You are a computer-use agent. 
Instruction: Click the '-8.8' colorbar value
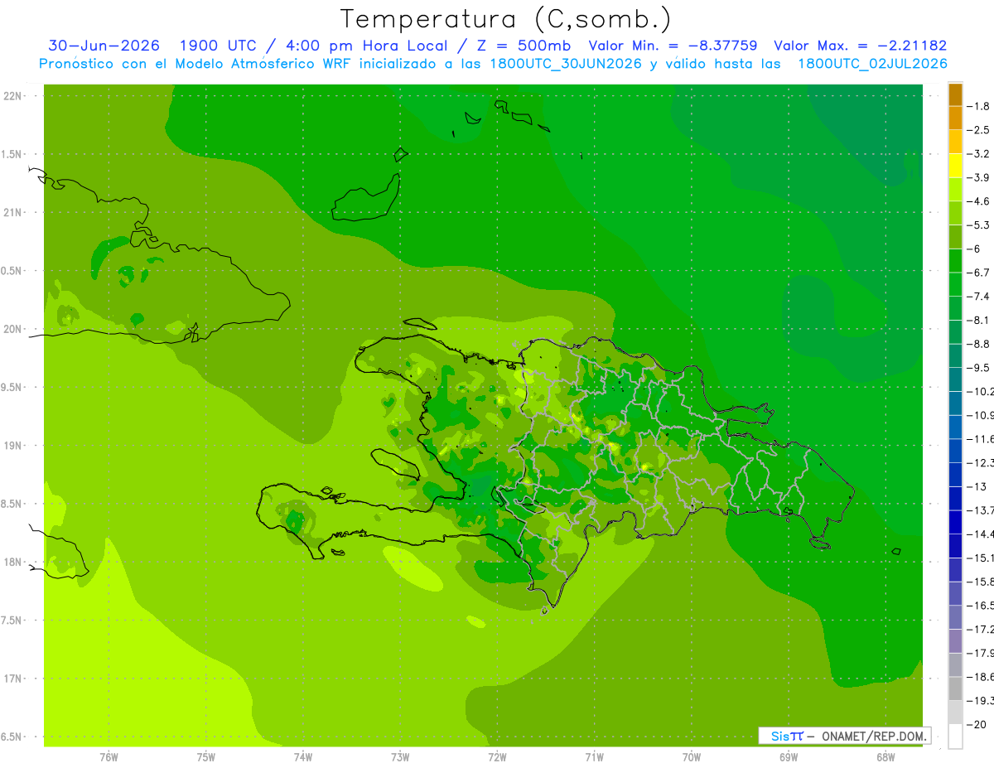[x=978, y=344]
